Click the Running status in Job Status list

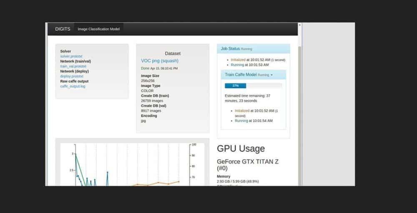tap(237, 65)
